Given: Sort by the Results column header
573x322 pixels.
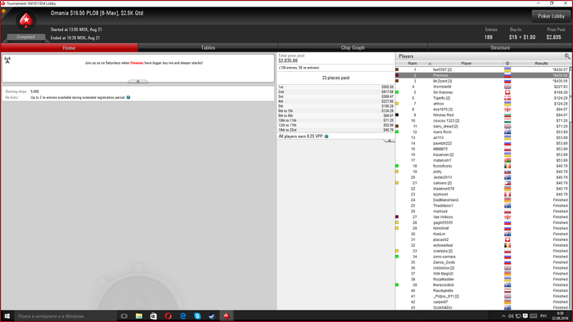Looking at the screenshot, I should 541,64.
